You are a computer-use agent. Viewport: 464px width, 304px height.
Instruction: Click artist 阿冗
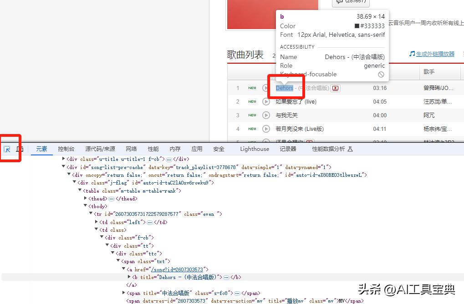(429, 115)
